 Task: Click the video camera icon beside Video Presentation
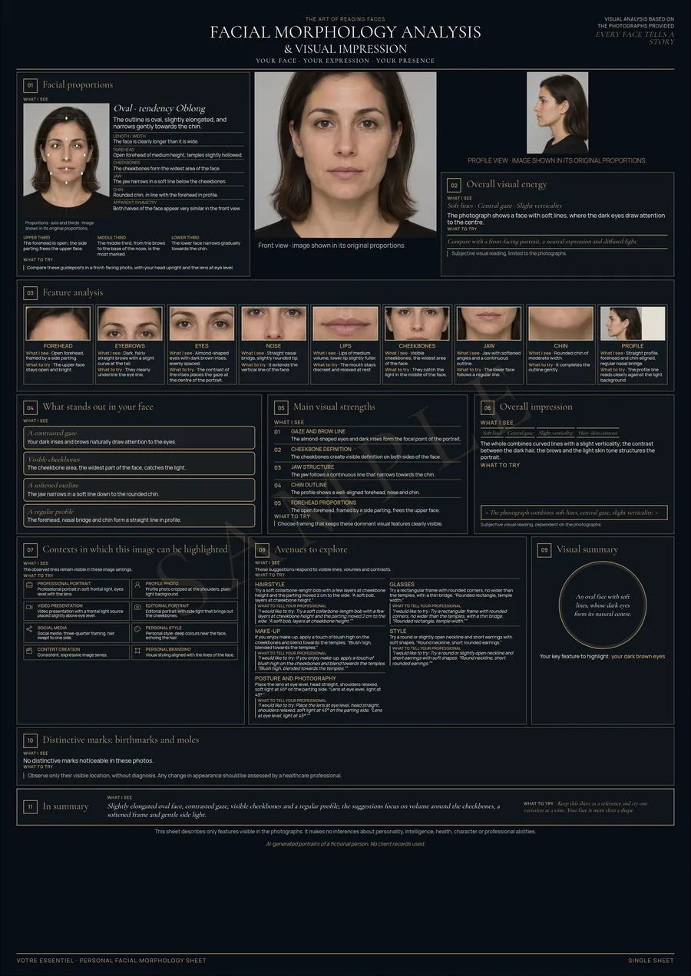coord(30,606)
